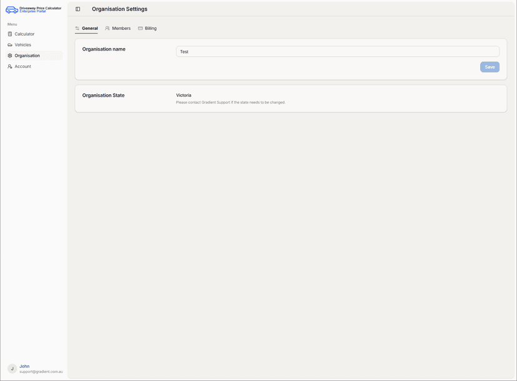
Task: Click the Members tab people icon
Action: pos(107,28)
